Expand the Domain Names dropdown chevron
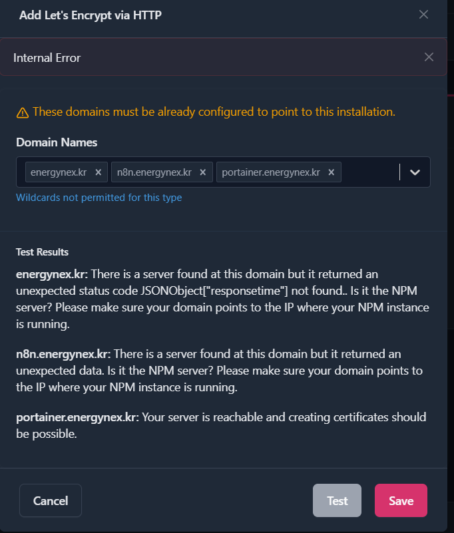Screen dimensions: 454x533 tap(415, 172)
